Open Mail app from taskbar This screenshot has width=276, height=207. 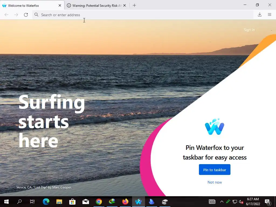(x=86, y=202)
